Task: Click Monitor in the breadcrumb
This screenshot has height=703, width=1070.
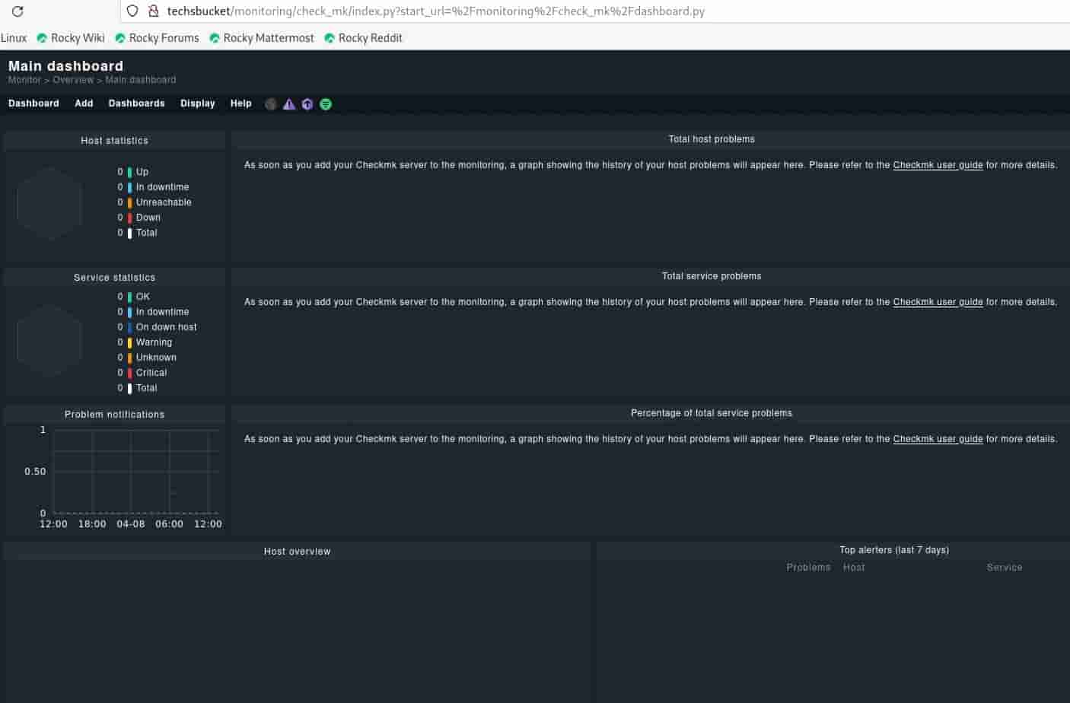Action: tap(24, 80)
